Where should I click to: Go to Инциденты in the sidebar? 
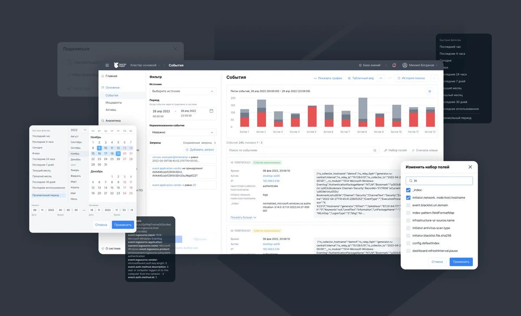pos(114,102)
